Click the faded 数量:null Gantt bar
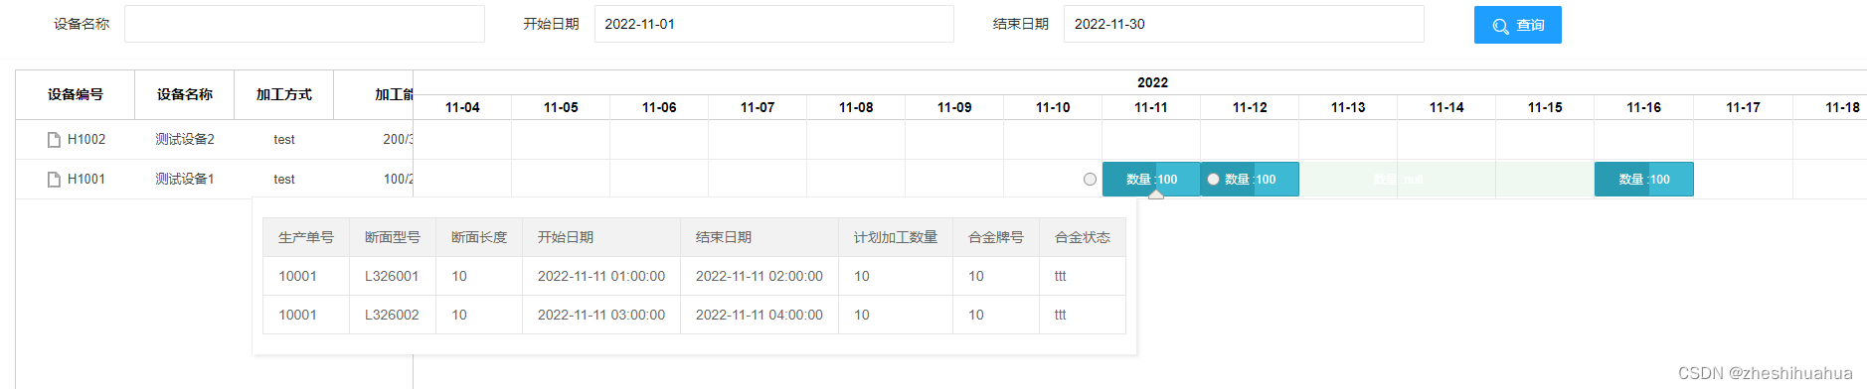The width and height of the screenshot is (1867, 389). pyautogui.click(x=1398, y=180)
